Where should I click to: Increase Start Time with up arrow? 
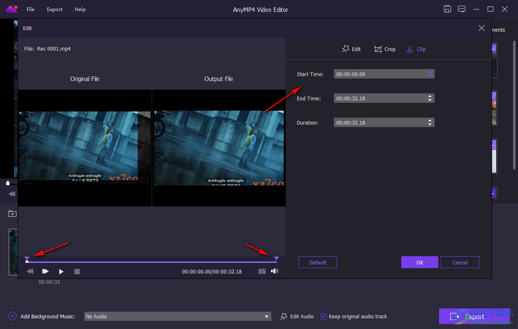pyautogui.click(x=430, y=72)
